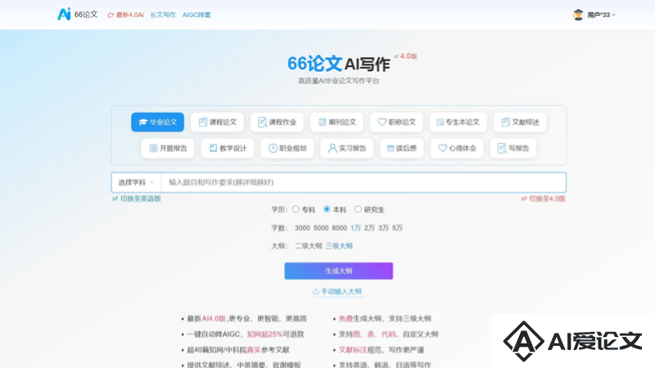
Task: Select the 课程论文 tab
Action: click(x=217, y=122)
